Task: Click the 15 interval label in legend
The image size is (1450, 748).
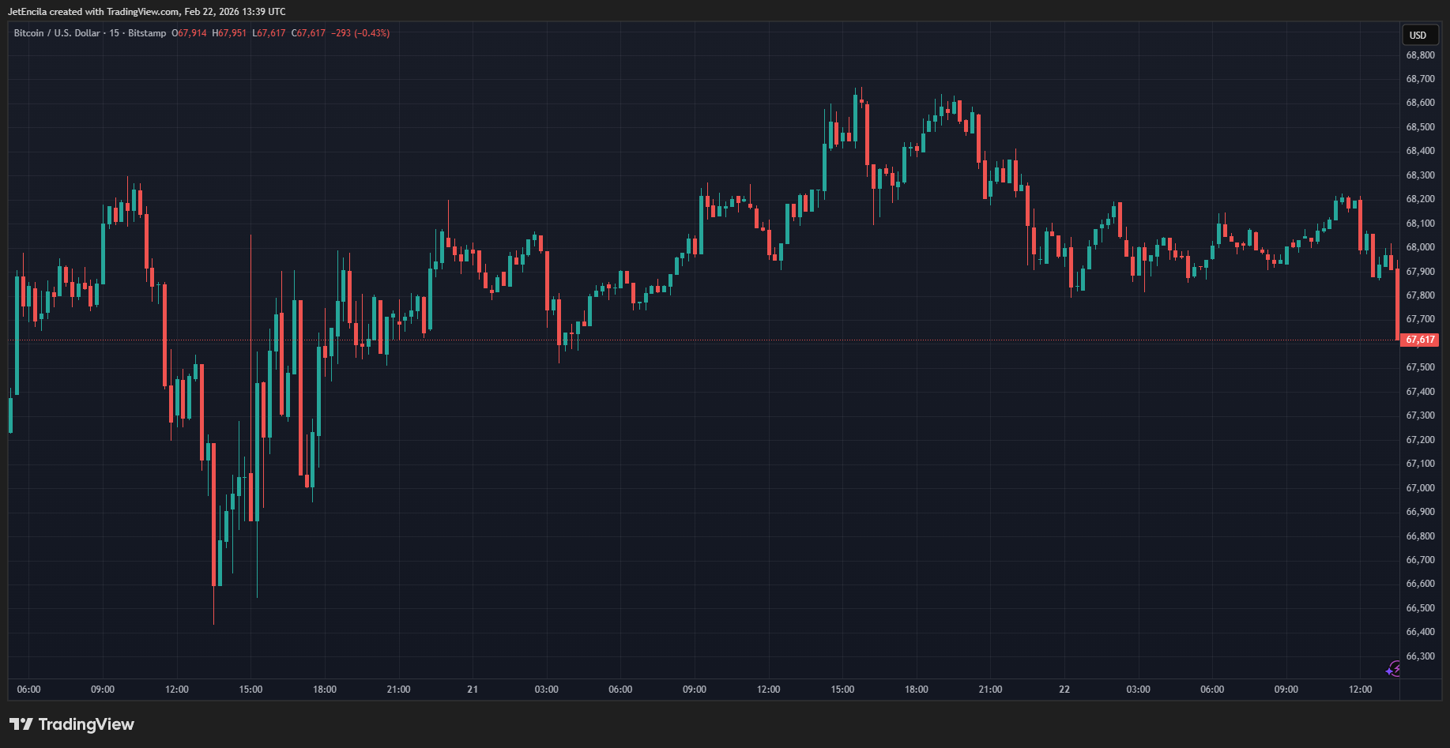Action: coord(115,33)
